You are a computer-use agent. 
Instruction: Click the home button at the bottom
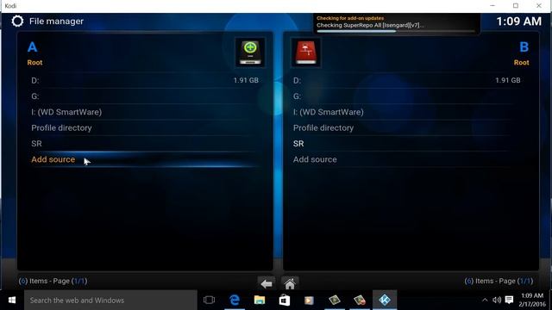(x=290, y=283)
